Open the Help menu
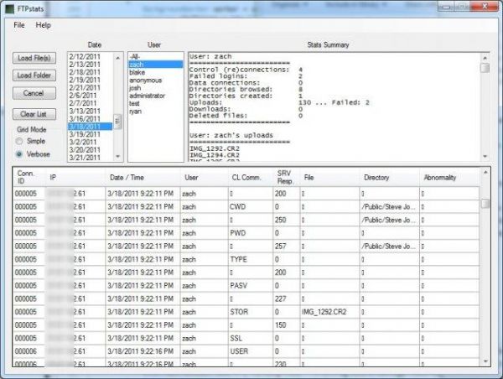Image resolution: width=503 pixels, height=379 pixels. pyautogui.click(x=43, y=26)
